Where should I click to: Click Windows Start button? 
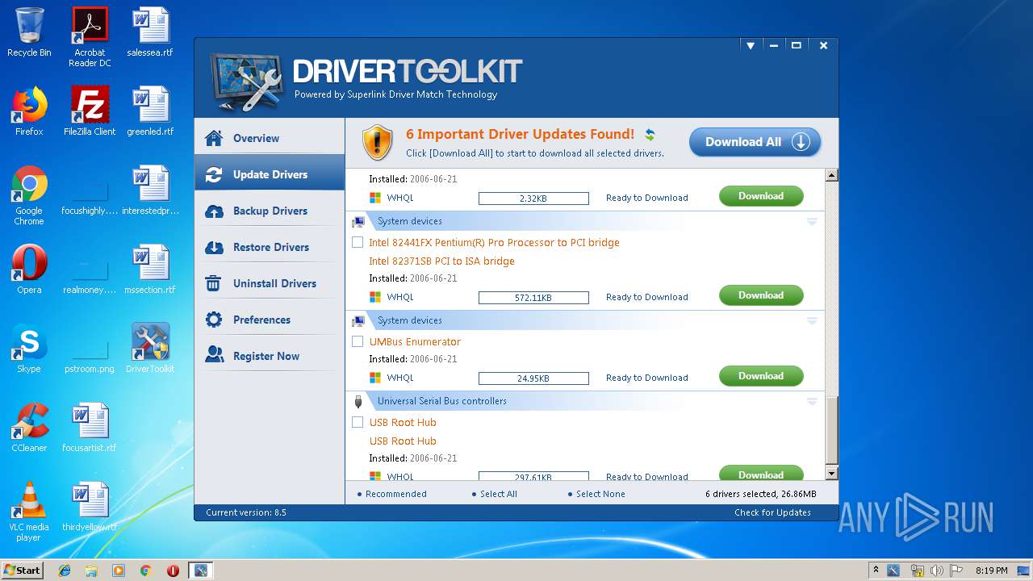[22, 571]
